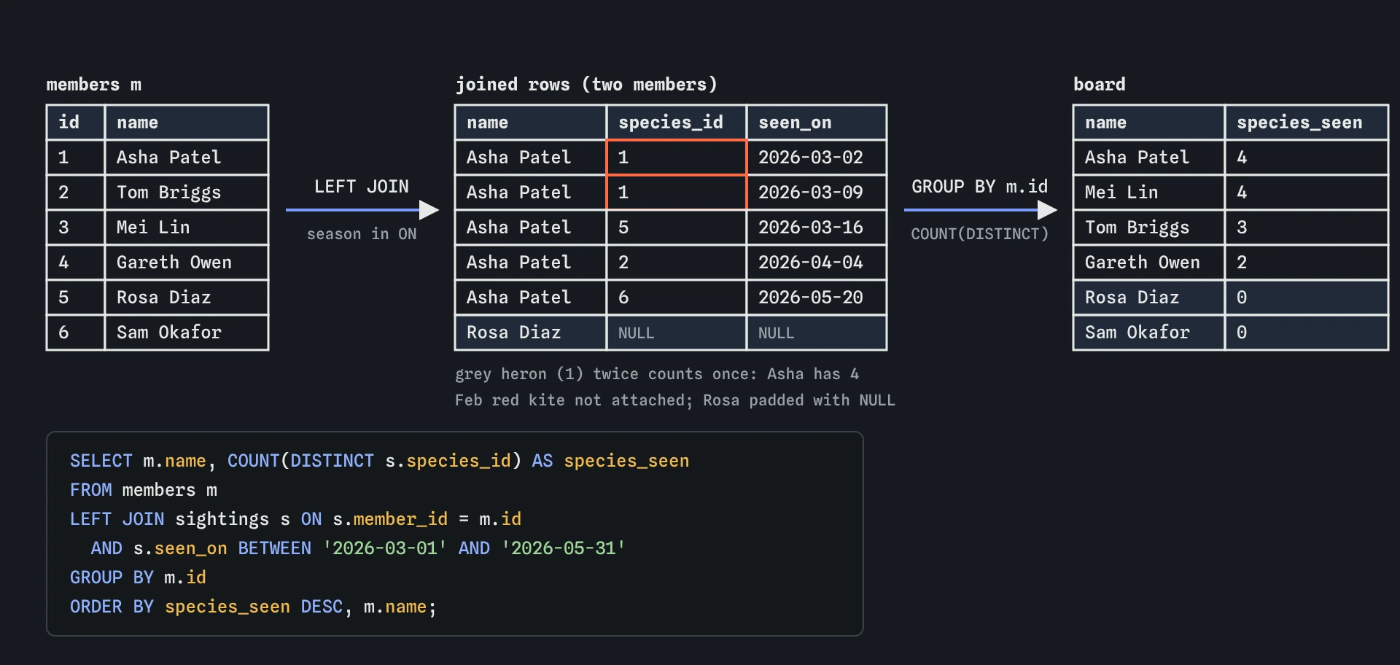The width and height of the screenshot is (1400, 665).
Task: Click the 'season in ON' caption
Action: pos(362,234)
